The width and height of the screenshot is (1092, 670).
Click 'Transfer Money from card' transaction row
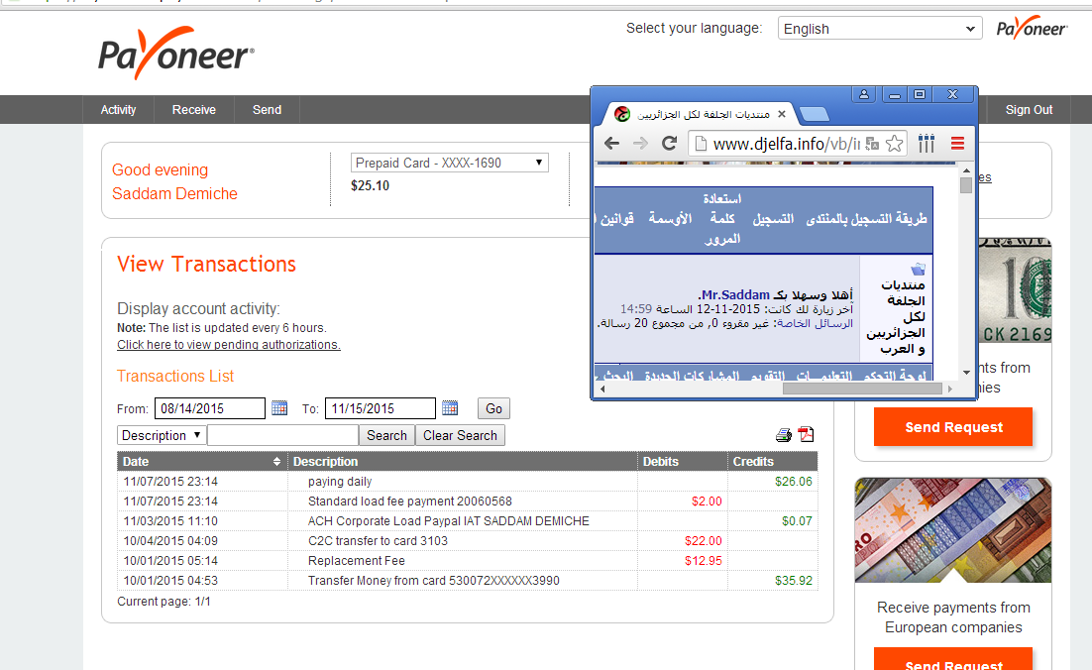tap(468, 581)
